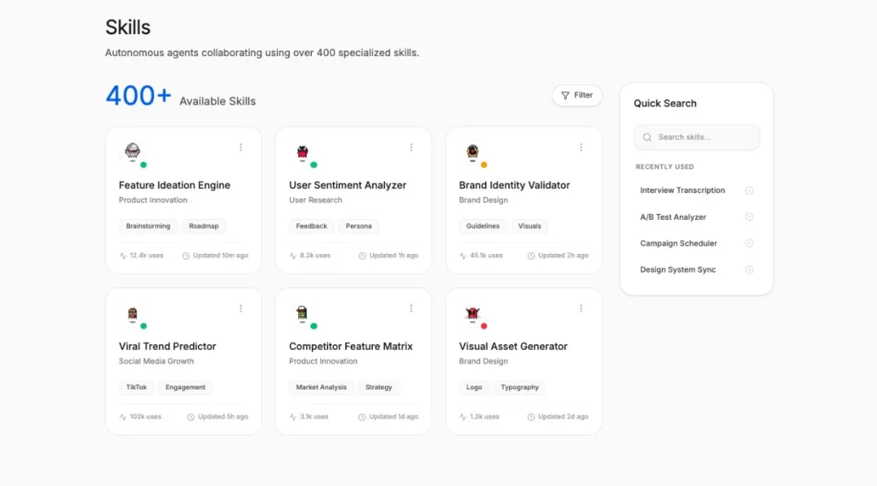Click the Brainstorming tag
The height and width of the screenshot is (486, 877).
[x=148, y=226]
